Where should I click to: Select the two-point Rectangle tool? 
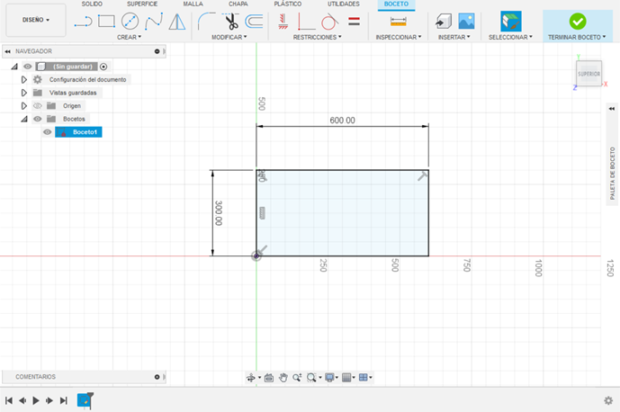(106, 22)
